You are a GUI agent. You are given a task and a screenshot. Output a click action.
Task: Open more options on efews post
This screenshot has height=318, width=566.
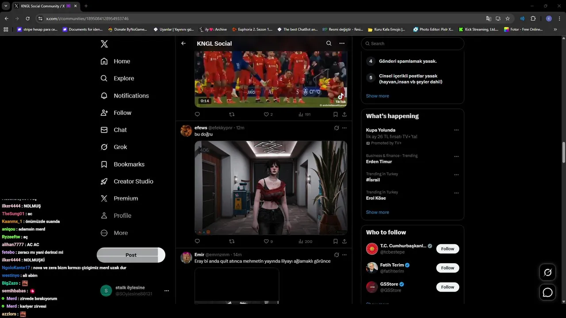[x=344, y=128]
